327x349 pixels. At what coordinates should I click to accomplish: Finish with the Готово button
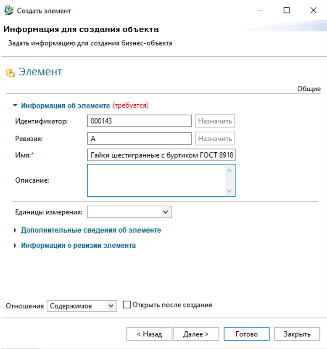[246, 334]
